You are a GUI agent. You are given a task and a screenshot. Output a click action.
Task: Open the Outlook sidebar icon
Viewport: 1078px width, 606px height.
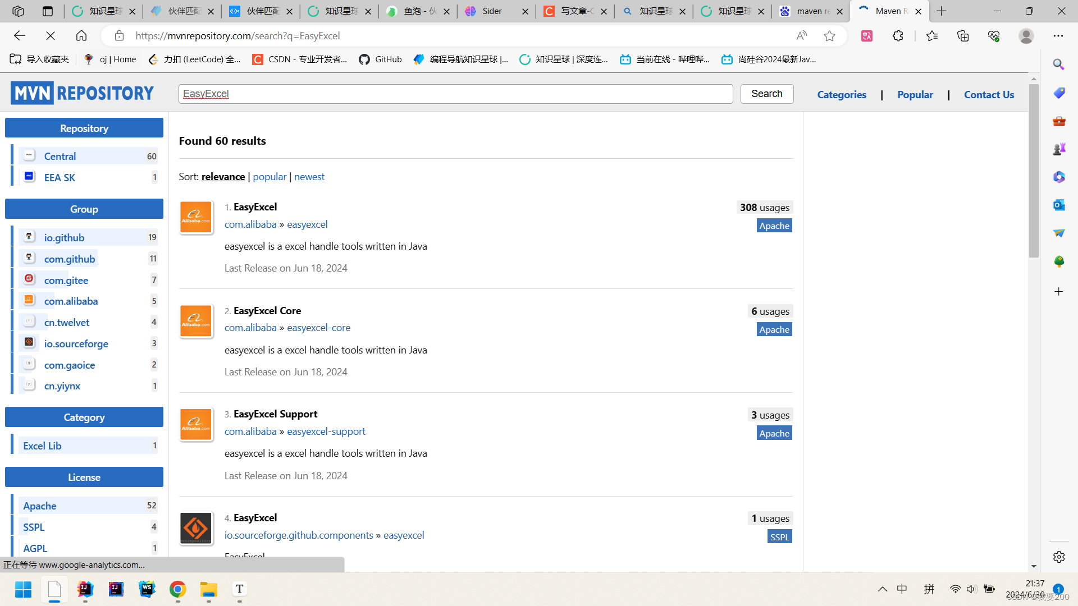(1058, 205)
